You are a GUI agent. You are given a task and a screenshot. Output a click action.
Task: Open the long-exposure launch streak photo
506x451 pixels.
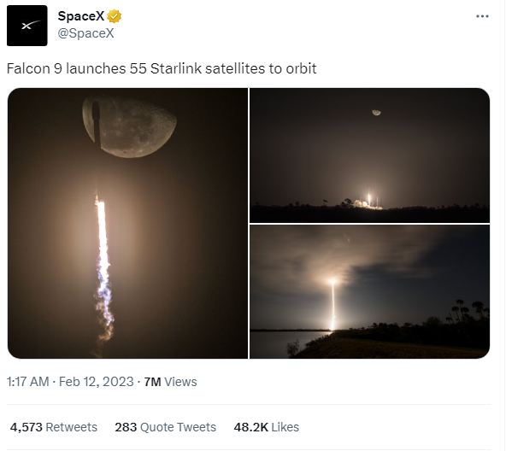click(370, 291)
